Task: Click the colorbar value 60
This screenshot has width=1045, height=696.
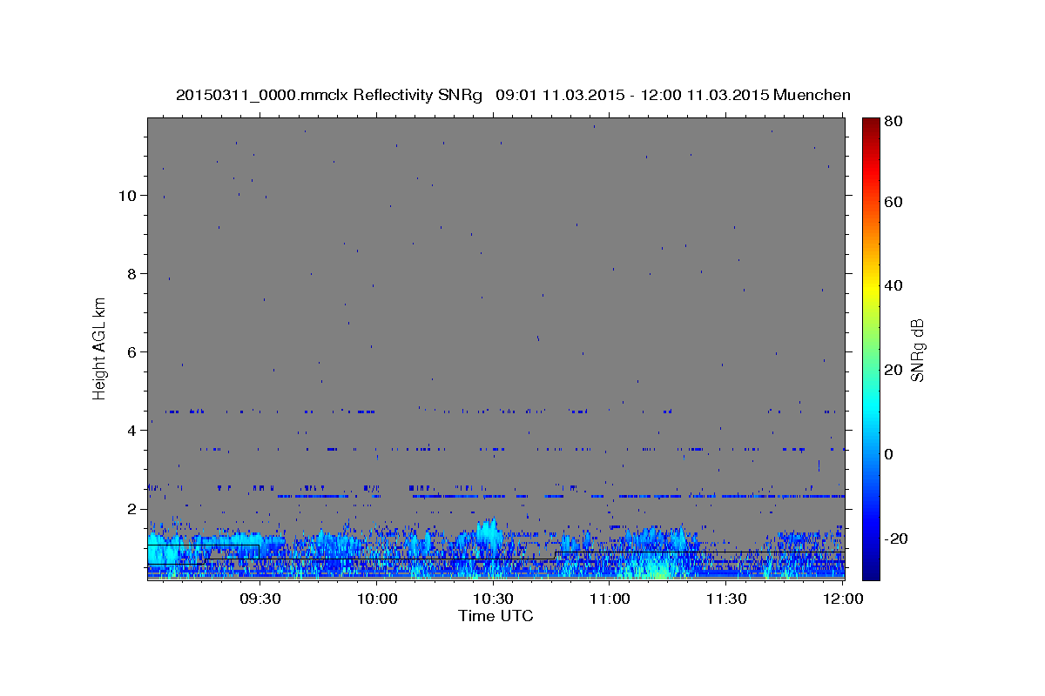Action: pos(895,202)
